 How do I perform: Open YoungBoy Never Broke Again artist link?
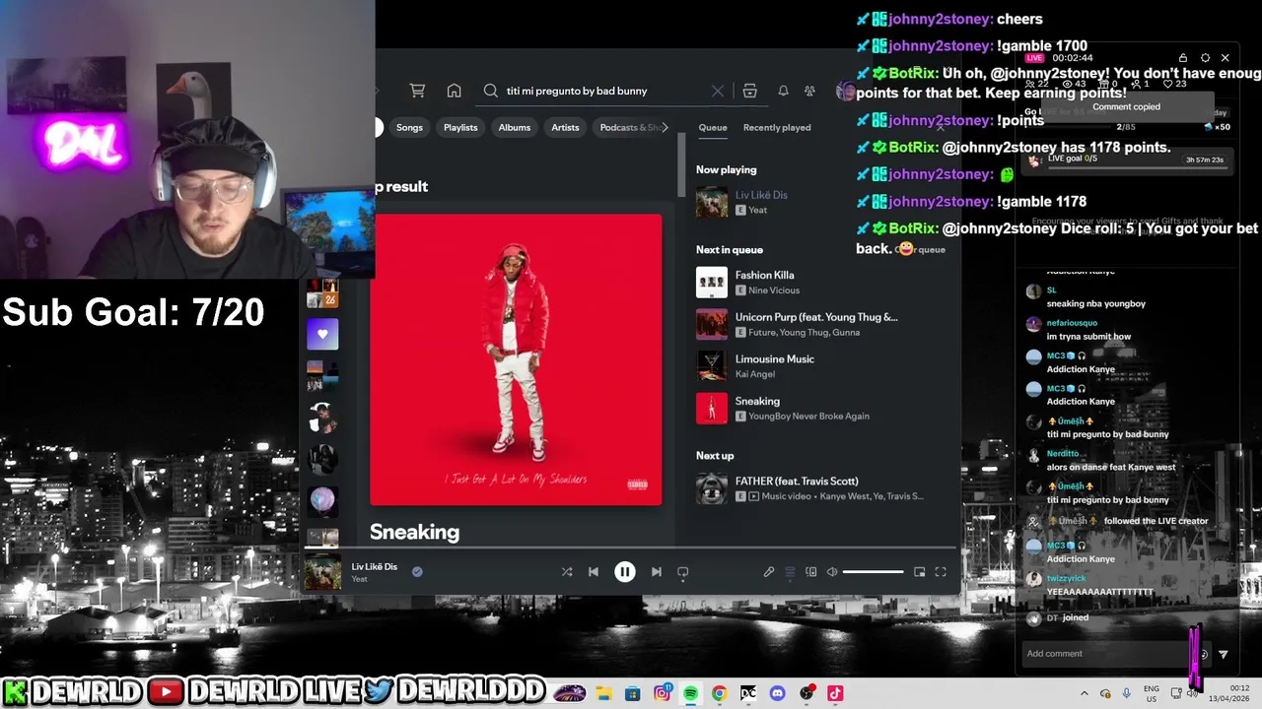[808, 416]
